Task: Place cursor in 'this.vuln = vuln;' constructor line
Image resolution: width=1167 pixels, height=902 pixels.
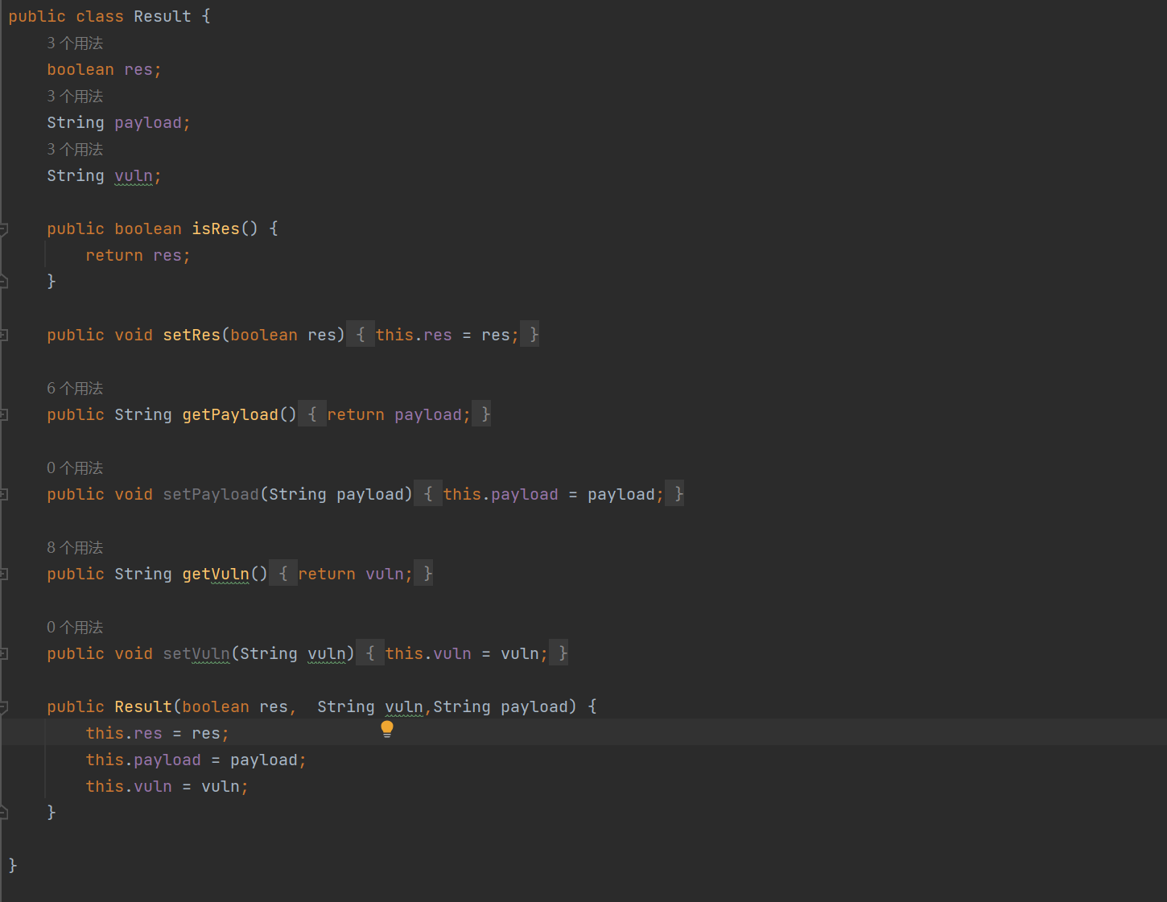Action: click(x=167, y=787)
